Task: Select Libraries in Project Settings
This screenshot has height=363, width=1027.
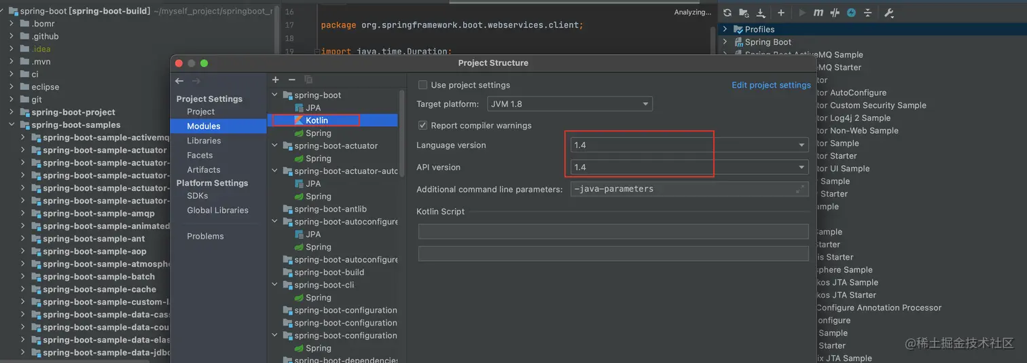Action: click(204, 141)
